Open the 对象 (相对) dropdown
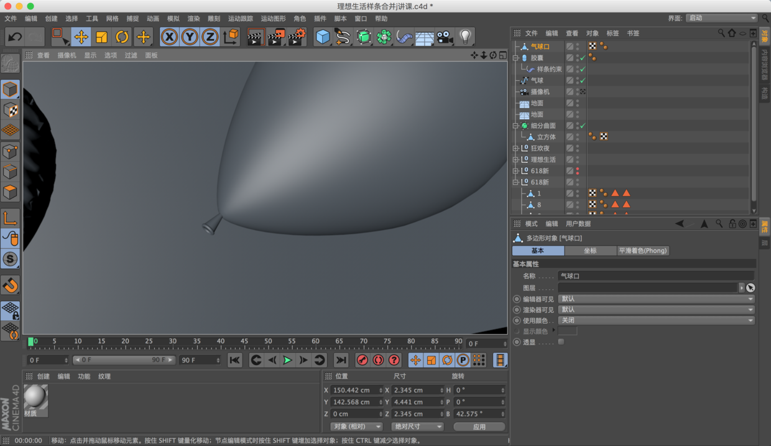771x446 pixels. click(357, 427)
